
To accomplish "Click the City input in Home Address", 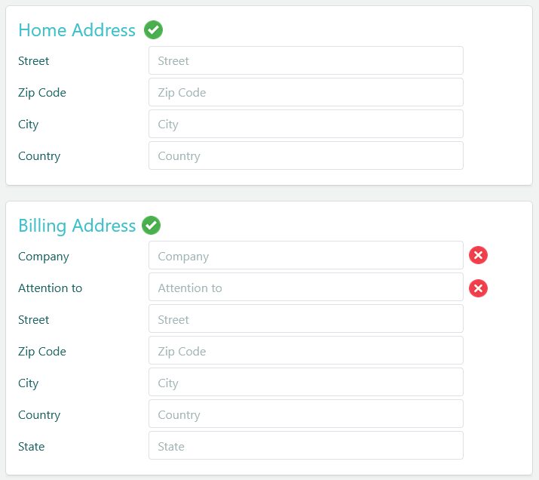I will 305,124.
